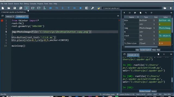Continue execution until next breakpoint
Viewport: 174px width, 97px height.
tap(74, 8)
